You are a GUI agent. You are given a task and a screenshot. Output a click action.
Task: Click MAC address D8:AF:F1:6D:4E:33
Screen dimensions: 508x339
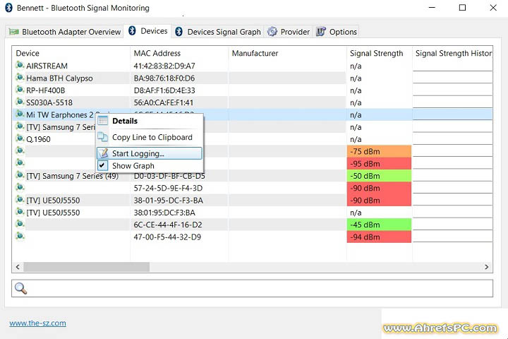point(164,90)
